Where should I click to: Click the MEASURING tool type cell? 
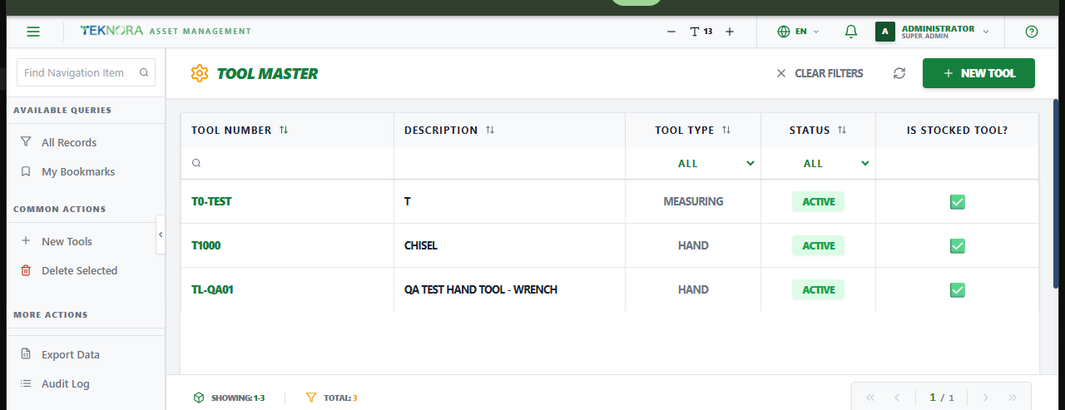[693, 201]
